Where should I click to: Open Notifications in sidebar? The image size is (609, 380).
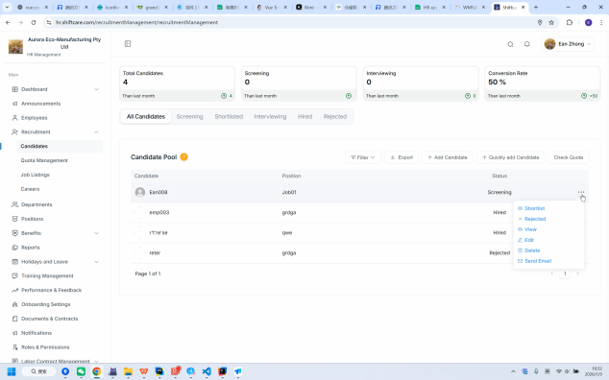(37, 333)
